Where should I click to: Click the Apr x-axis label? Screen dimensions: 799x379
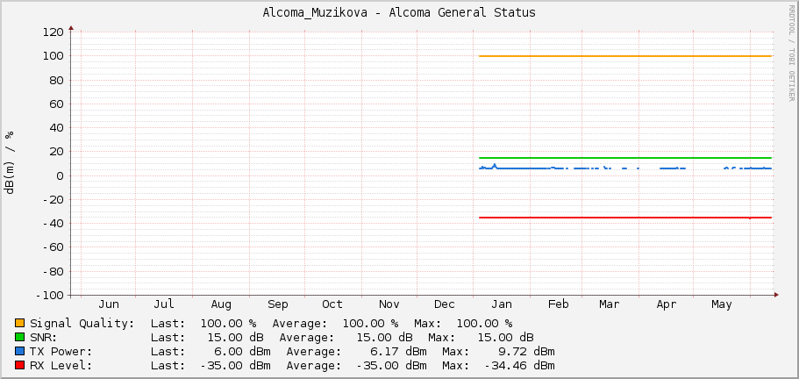point(666,304)
